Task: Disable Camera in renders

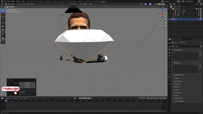Action: tap(201, 11)
